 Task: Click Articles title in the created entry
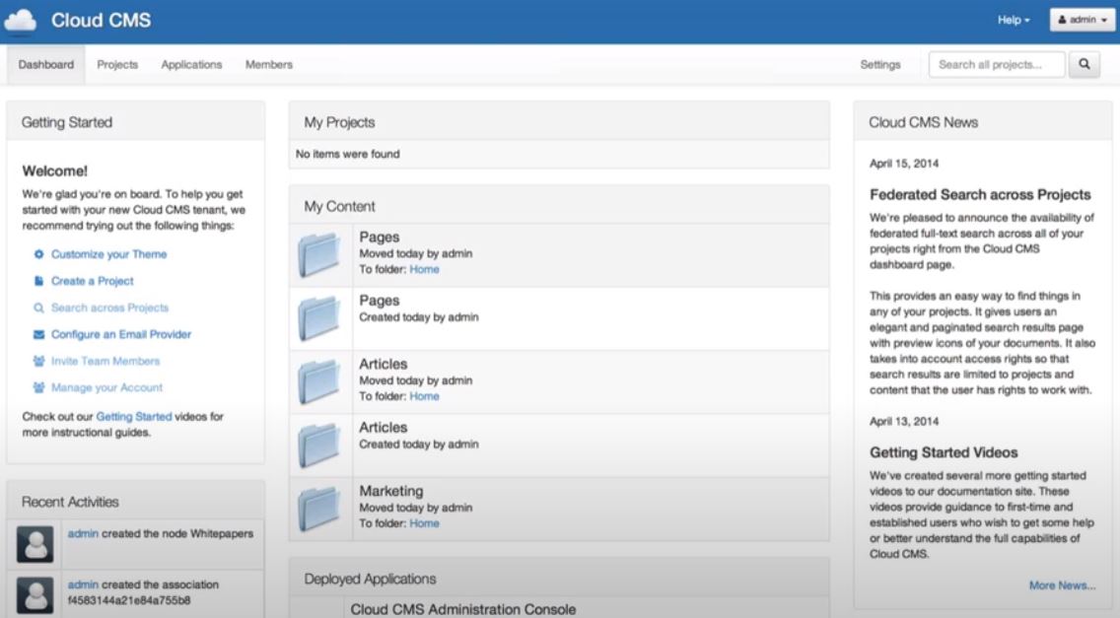(x=383, y=427)
